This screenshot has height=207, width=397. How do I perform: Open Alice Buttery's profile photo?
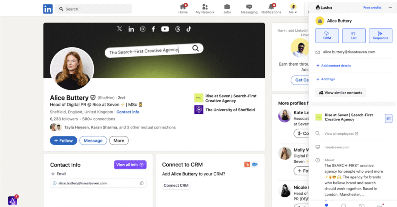(x=72, y=69)
